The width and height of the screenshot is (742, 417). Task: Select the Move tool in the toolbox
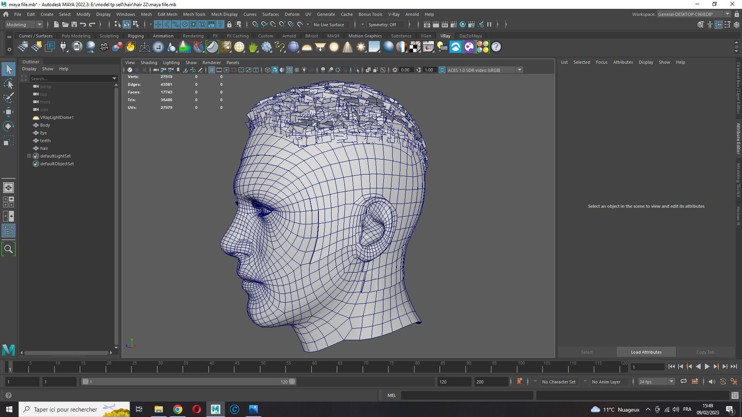pos(8,112)
